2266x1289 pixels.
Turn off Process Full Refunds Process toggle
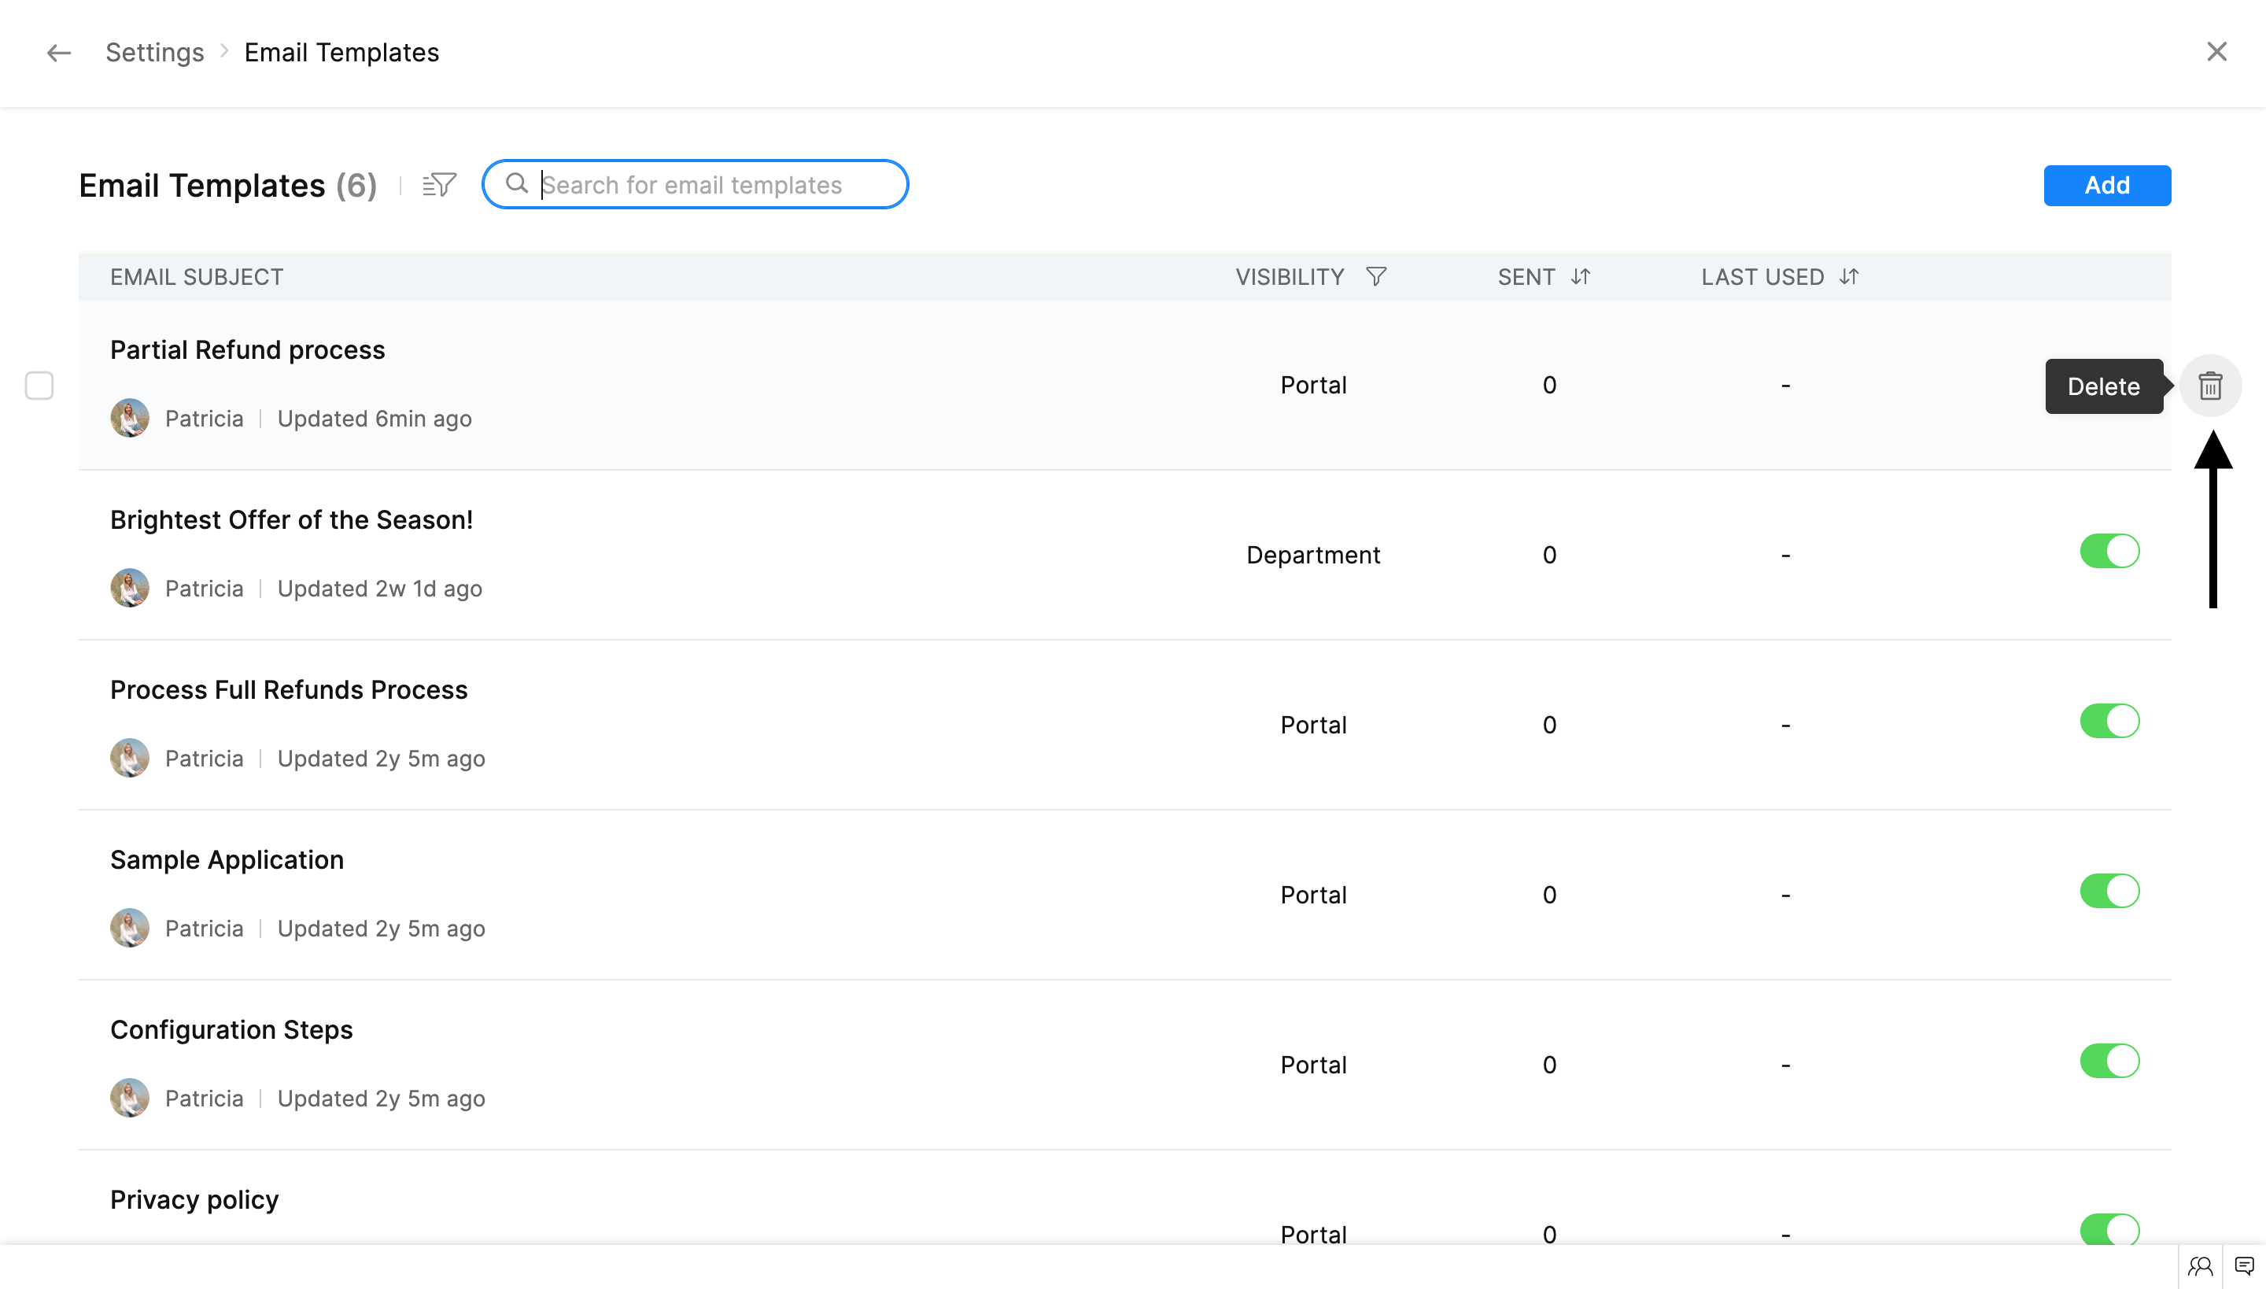click(x=2109, y=722)
